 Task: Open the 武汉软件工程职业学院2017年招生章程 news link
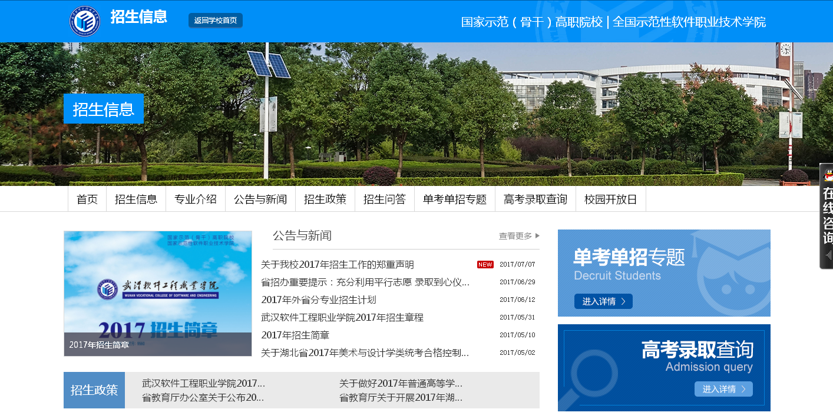click(342, 318)
